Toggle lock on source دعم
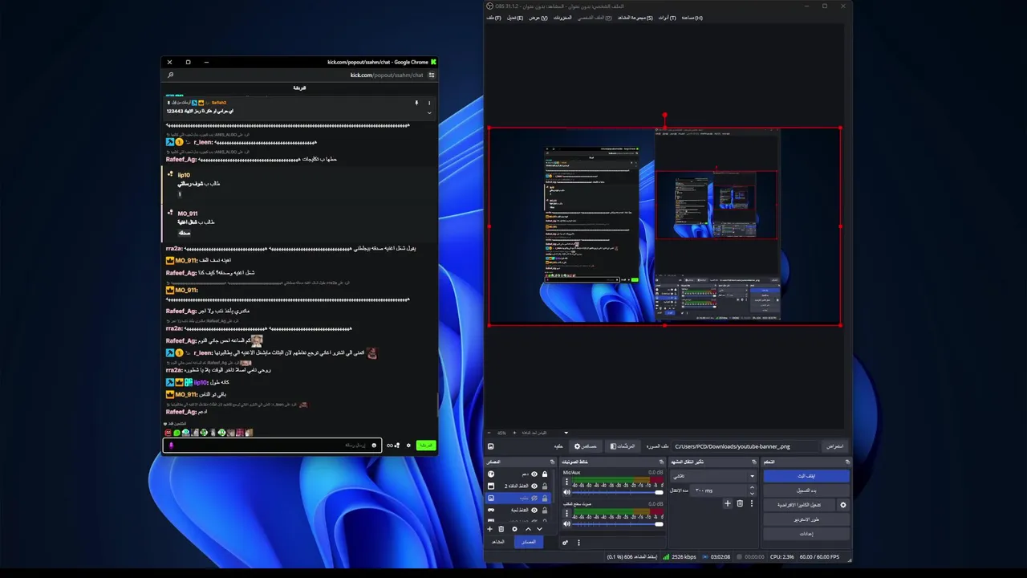The width and height of the screenshot is (1027, 578). pos(545,474)
